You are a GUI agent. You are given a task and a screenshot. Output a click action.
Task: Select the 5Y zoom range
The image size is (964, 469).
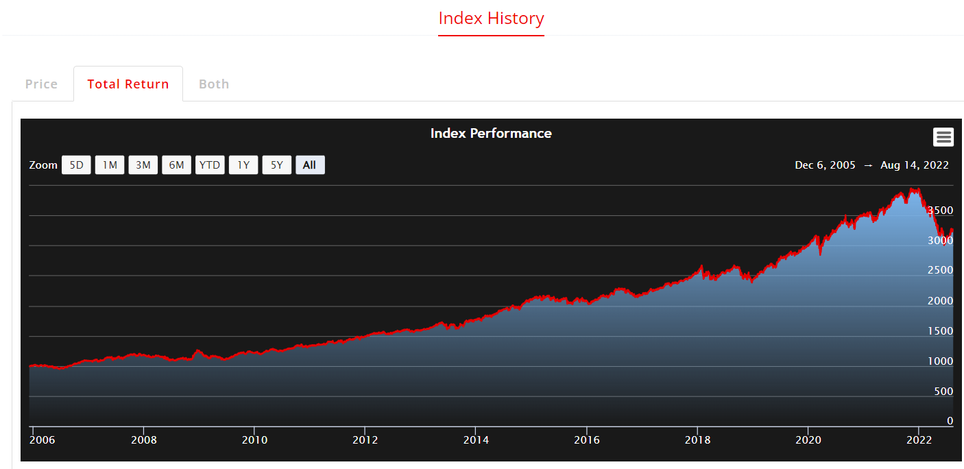pos(277,165)
